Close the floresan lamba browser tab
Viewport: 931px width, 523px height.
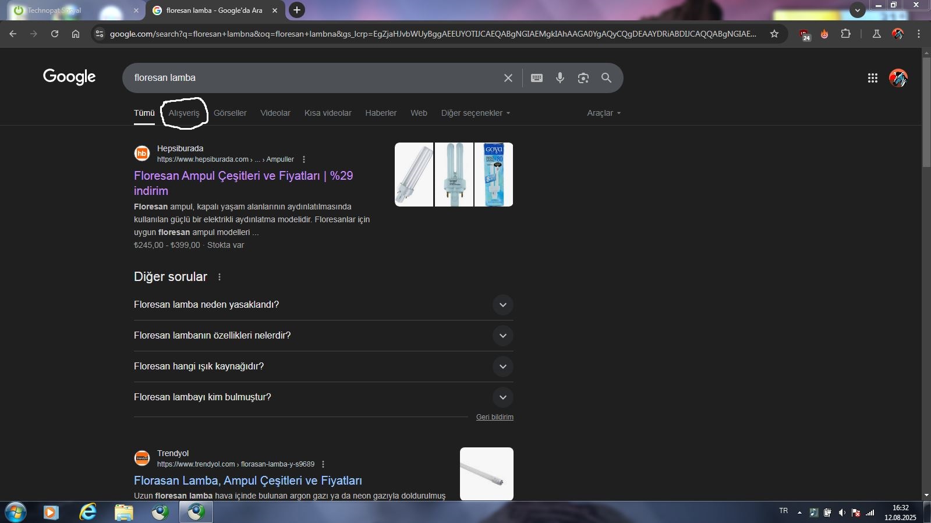pos(275,10)
